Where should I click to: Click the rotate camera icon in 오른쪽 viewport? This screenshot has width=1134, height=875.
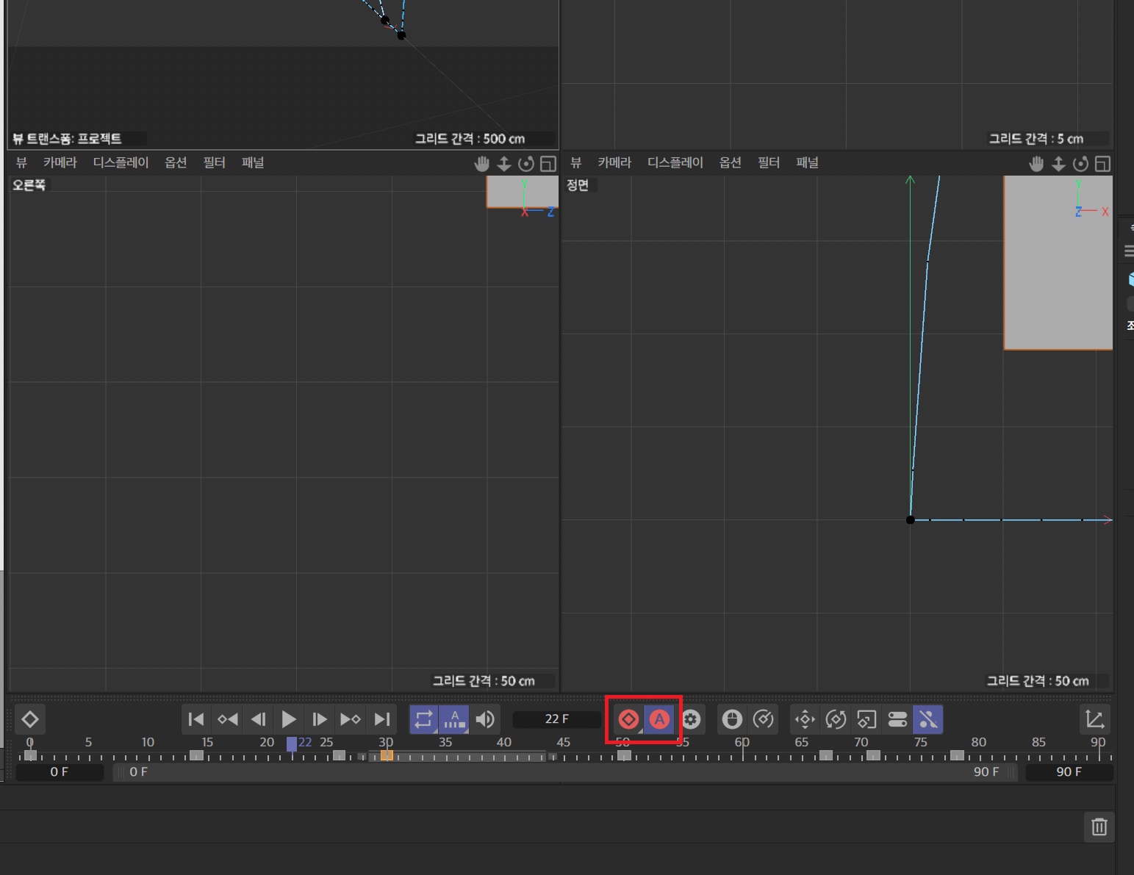pos(526,164)
